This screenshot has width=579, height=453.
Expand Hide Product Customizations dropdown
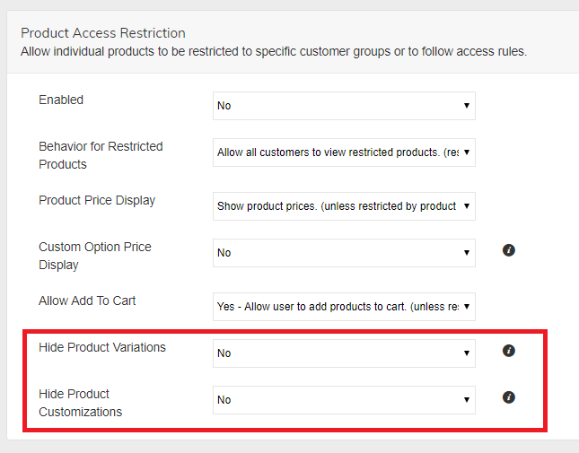coord(344,400)
